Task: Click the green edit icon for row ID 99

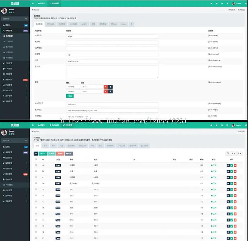Action: click(232, 171)
